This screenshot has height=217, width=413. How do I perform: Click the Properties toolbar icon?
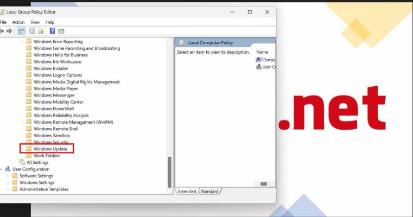click(32, 31)
